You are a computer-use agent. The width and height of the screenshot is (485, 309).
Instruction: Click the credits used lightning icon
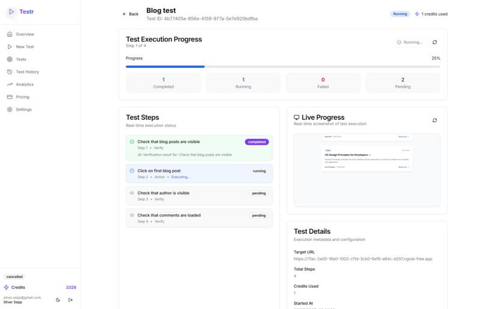tap(417, 14)
